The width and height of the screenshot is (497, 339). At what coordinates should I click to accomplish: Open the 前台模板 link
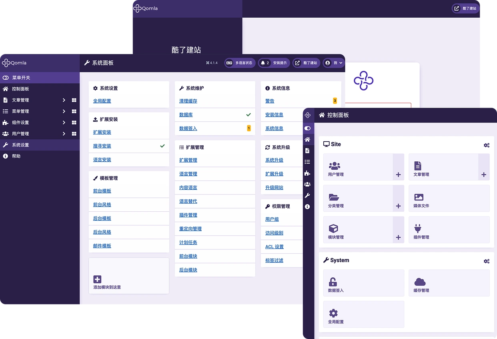point(102,191)
